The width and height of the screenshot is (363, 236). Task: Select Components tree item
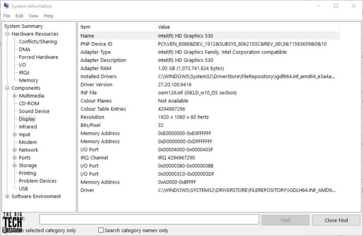click(26, 88)
